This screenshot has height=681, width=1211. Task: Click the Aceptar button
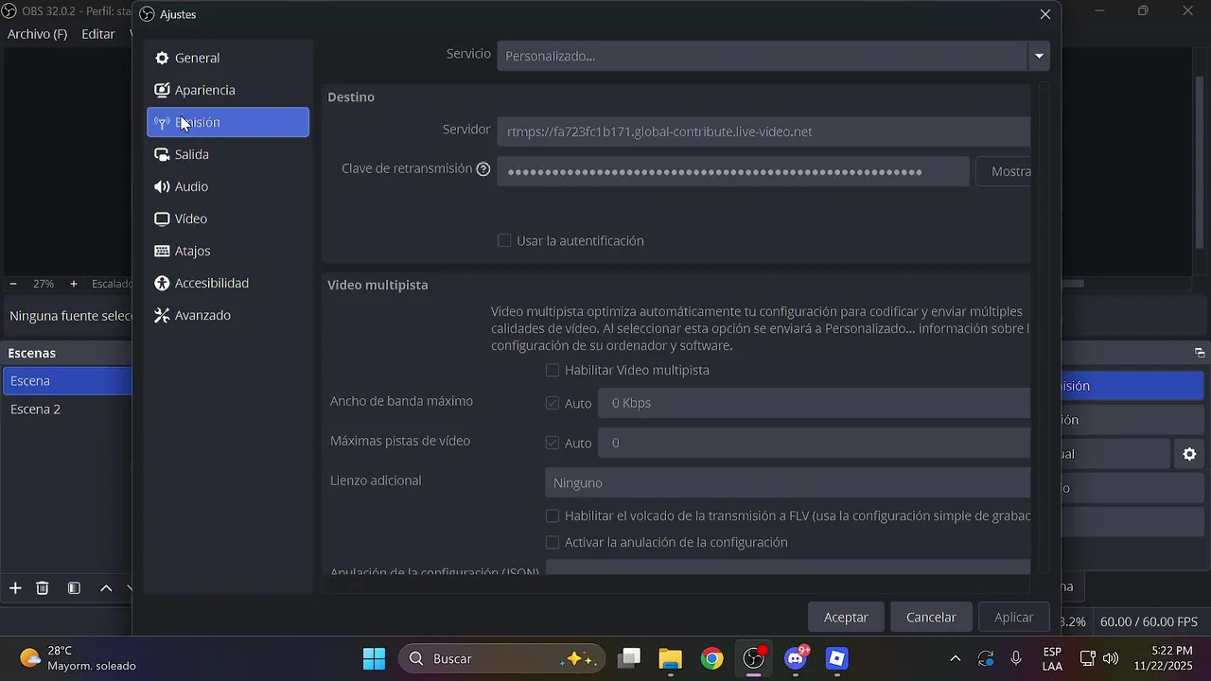point(846,617)
